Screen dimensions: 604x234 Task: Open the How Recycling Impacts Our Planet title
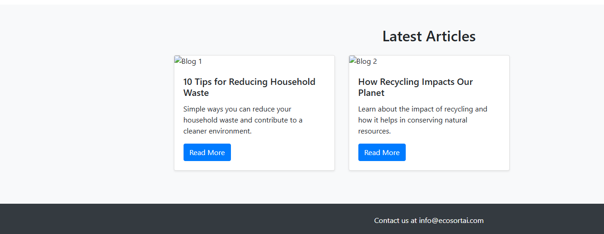click(x=415, y=87)
